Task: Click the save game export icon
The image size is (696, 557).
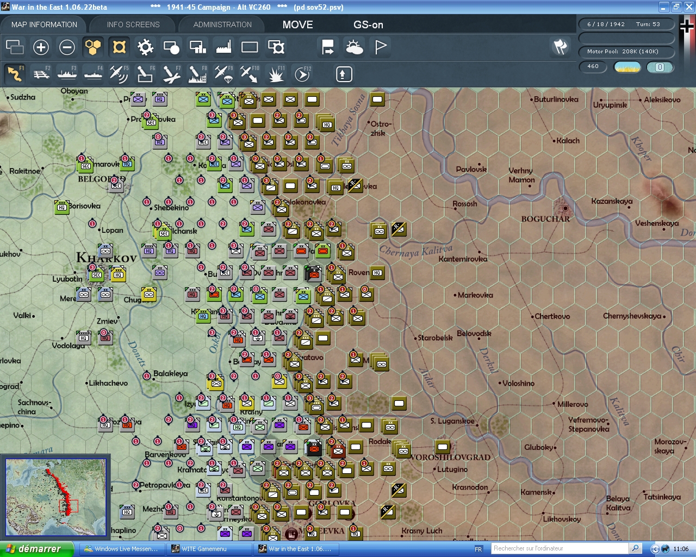Action: point(327,47)
